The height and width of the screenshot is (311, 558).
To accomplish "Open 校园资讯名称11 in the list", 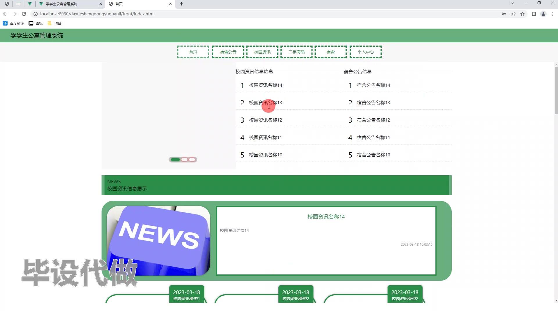I will pyautogui.click(x=265, y=138).
